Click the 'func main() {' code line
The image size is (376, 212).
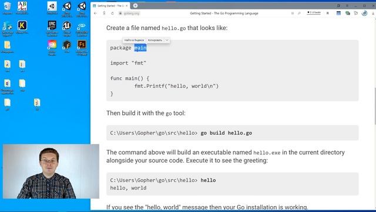(x=130, y=78)
